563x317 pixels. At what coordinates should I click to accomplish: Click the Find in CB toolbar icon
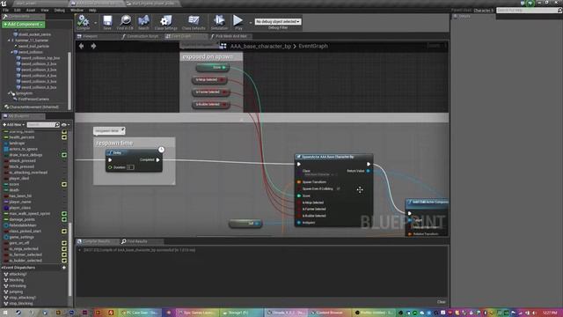point(125,22)
